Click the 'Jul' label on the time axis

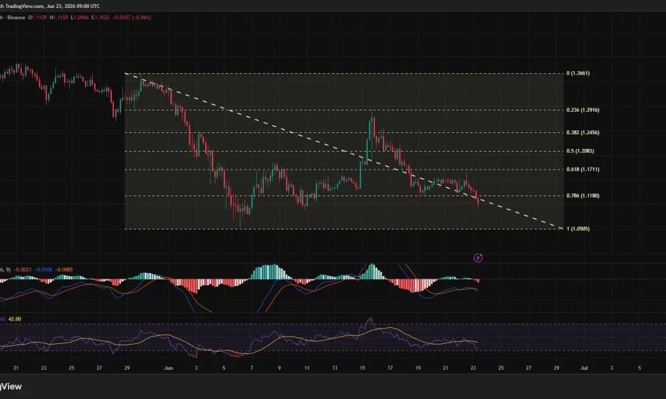coord(584,368)
